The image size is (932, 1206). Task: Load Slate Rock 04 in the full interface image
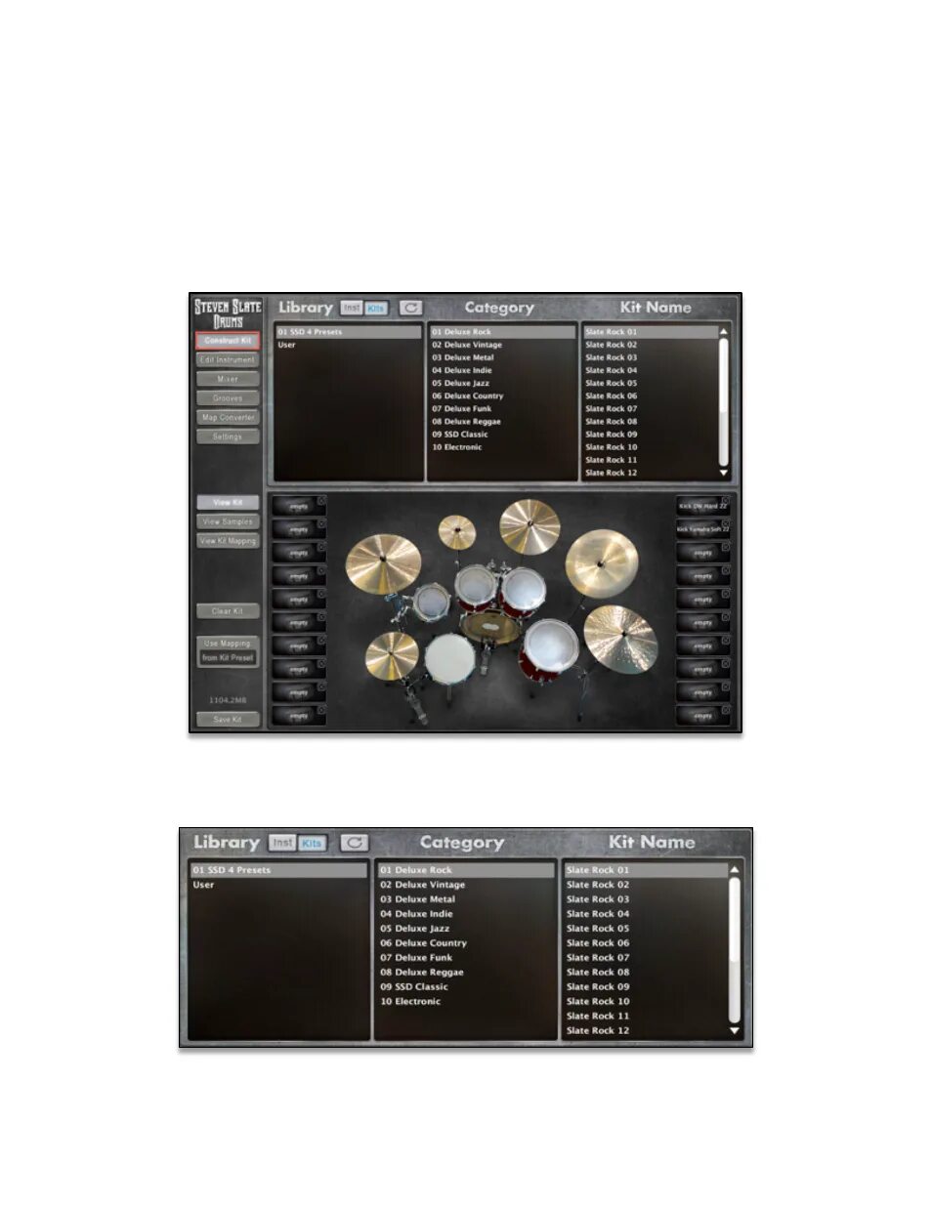tap(650, 370)
